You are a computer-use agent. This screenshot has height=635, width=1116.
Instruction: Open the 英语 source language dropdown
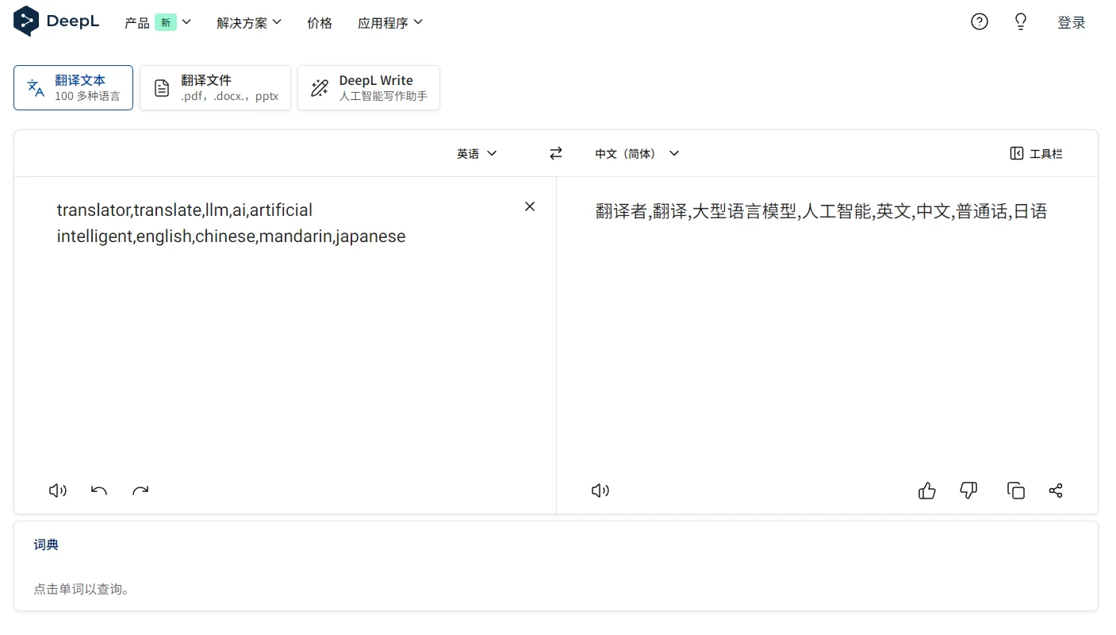click(476, 152)
